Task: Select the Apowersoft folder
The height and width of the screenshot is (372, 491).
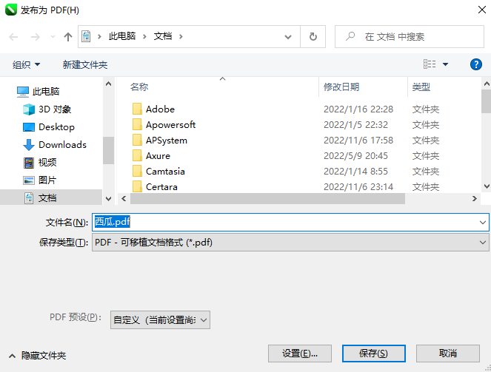Action: 170,125
